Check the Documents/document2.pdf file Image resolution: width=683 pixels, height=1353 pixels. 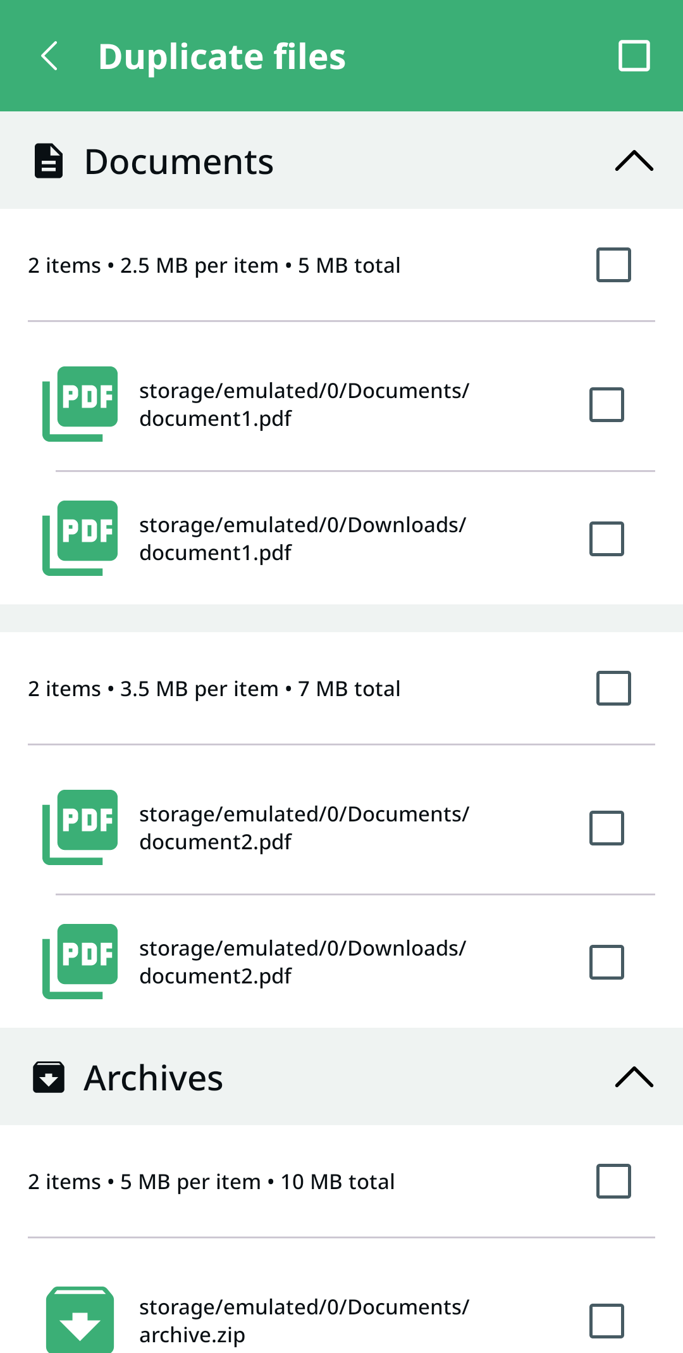pos(606,828)
